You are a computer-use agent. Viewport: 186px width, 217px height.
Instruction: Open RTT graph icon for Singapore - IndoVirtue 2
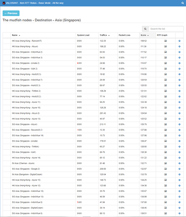pos(166,52)
